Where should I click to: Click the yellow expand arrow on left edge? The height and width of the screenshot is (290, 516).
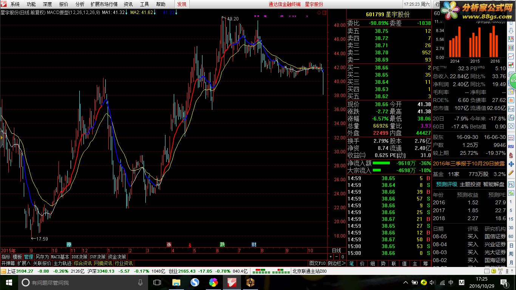(x=2, y=138)
